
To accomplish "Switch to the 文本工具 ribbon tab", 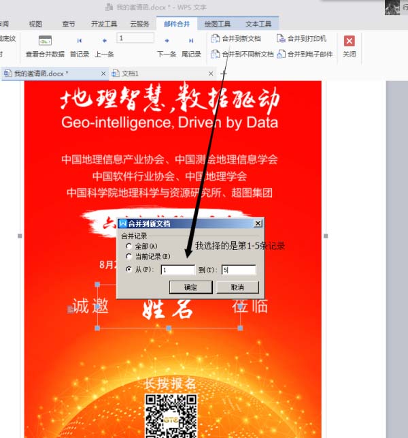I will coord(258,24).
